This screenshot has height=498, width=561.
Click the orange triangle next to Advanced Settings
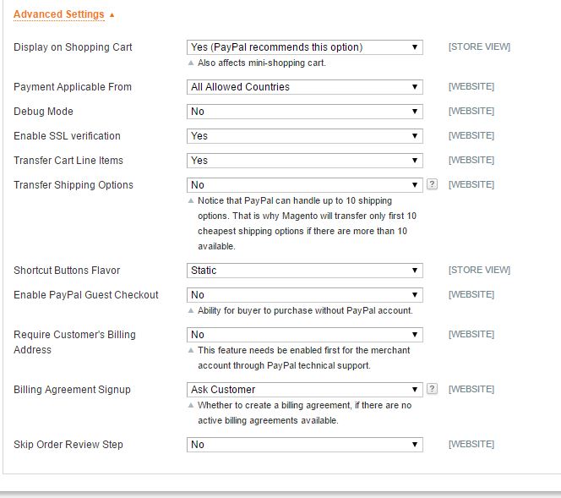coord(112,15)
